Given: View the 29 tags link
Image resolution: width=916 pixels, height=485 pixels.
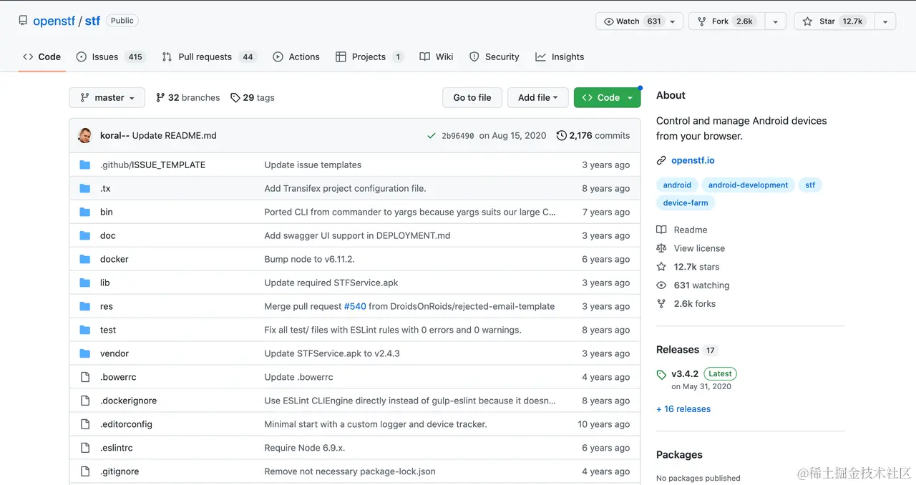Looking at the screenshot, I should pos(253,97).
